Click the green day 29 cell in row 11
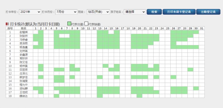Viewport: 223px width, 108px height. [x=190, y=69]
